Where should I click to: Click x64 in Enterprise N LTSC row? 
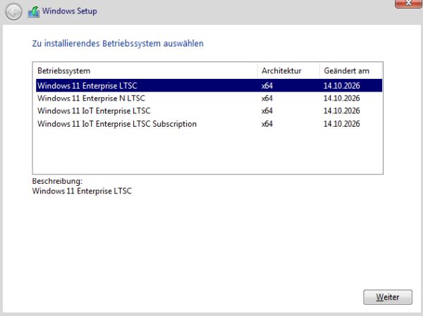[x=267, y=99]
